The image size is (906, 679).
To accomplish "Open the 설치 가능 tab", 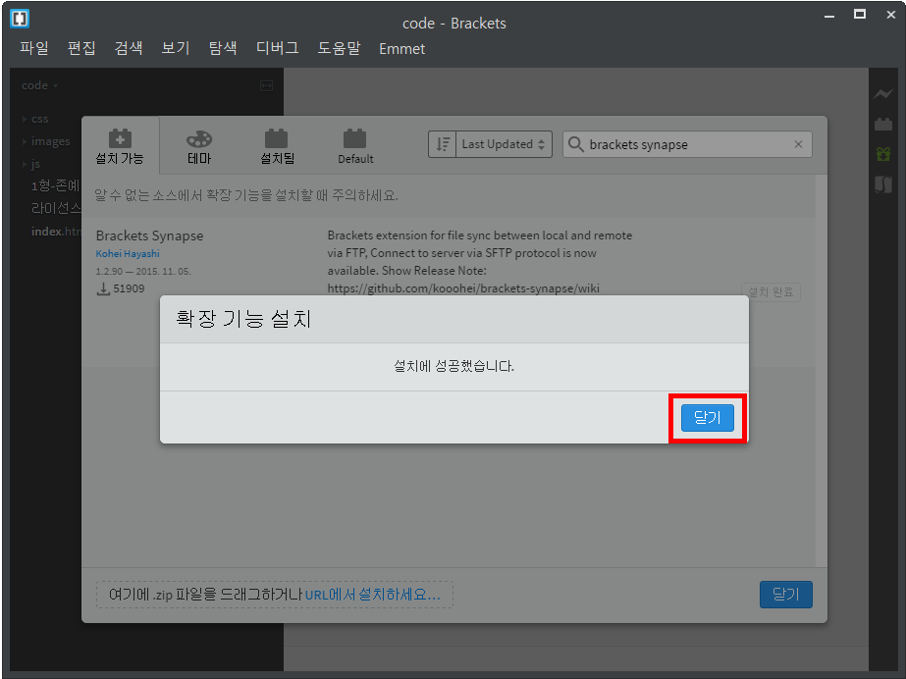I will tap(120, 146).
